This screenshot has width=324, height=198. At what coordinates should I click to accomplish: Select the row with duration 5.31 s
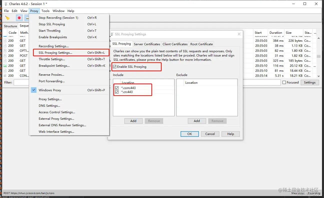coord(160,75)
